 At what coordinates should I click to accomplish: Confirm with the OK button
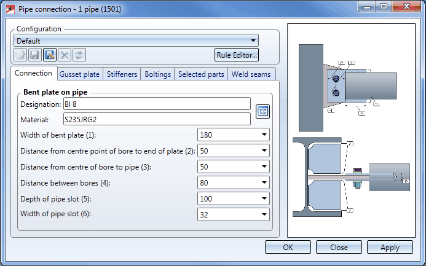(x=288, y=248)
